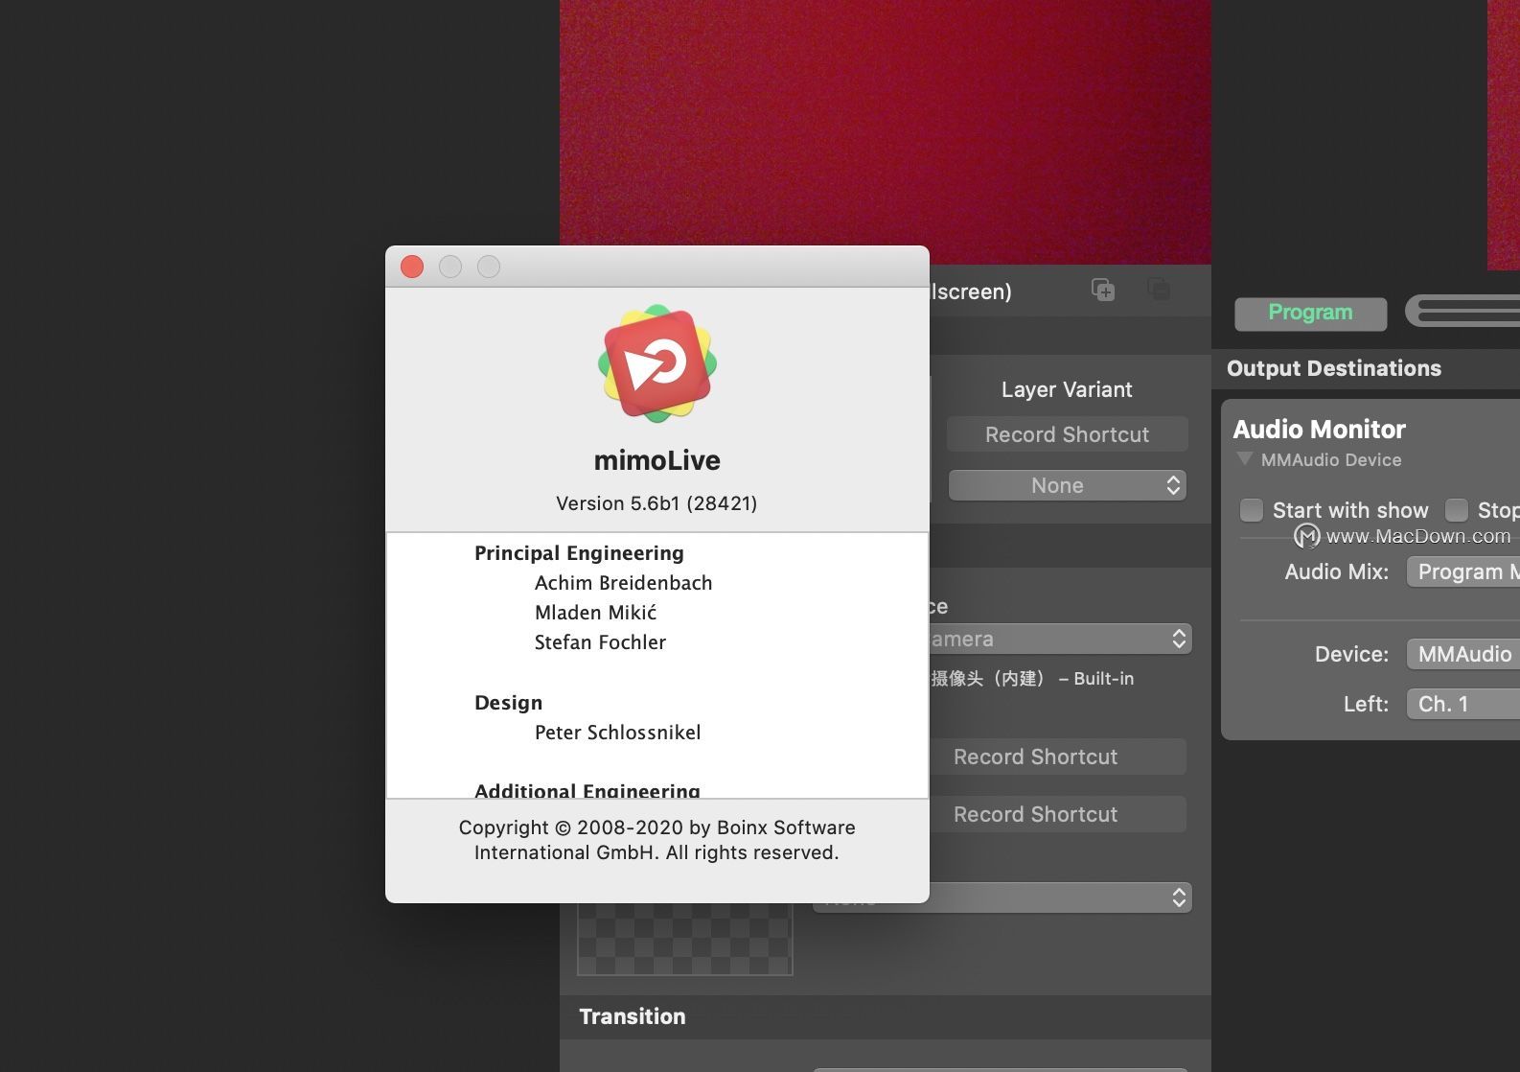Click the name Achim Breidenbach

click(x=623, y=583)
